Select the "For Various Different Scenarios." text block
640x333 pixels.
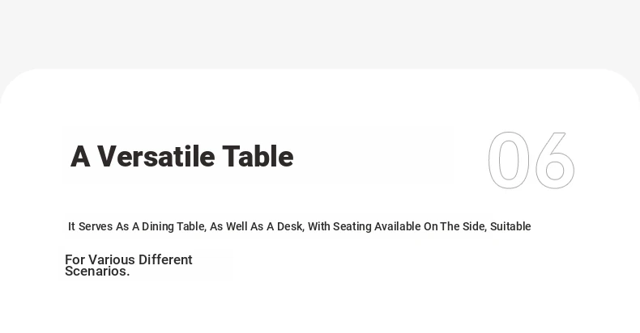coord(129,265)
